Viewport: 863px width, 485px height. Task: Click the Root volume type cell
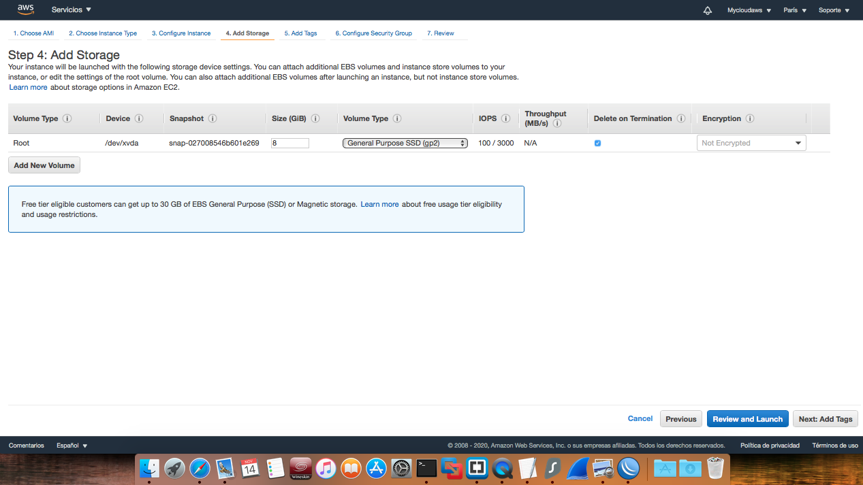coord(22,143)
